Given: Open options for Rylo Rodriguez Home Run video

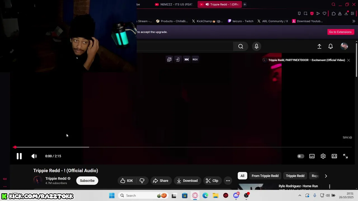Looking at the screenshot, I should tap(329, 186).
